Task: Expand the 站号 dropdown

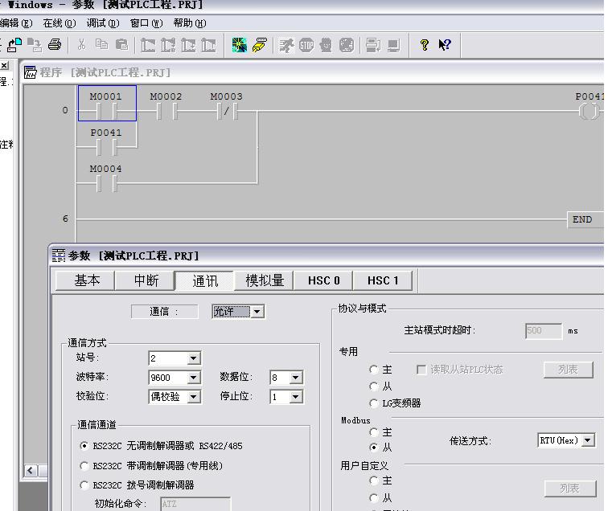Action: (x=194, y=358)
